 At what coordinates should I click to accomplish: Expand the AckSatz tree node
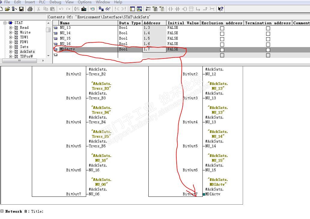coord(11,52)
